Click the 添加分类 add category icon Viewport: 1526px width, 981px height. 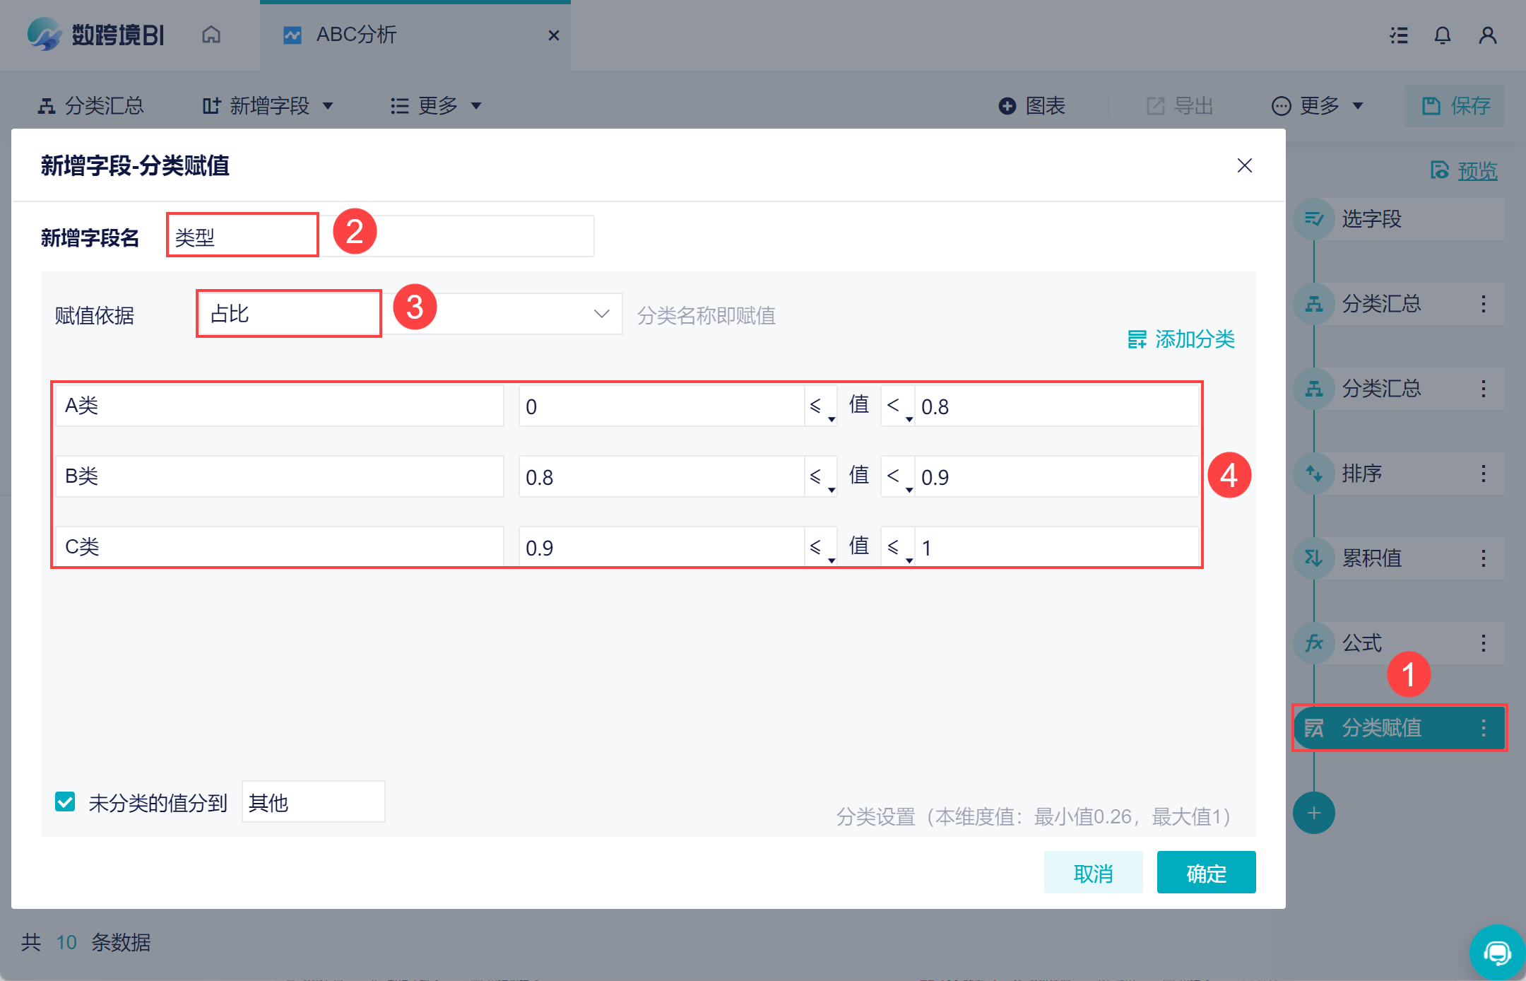click(1137, 339)
